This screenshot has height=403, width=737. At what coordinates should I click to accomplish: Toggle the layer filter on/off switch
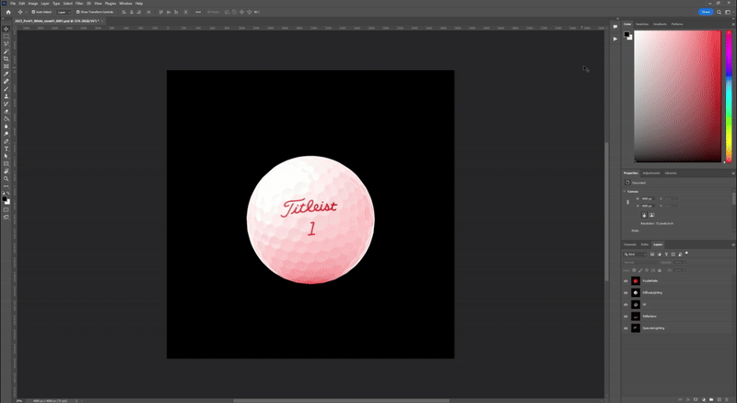(x=686, y=253)
